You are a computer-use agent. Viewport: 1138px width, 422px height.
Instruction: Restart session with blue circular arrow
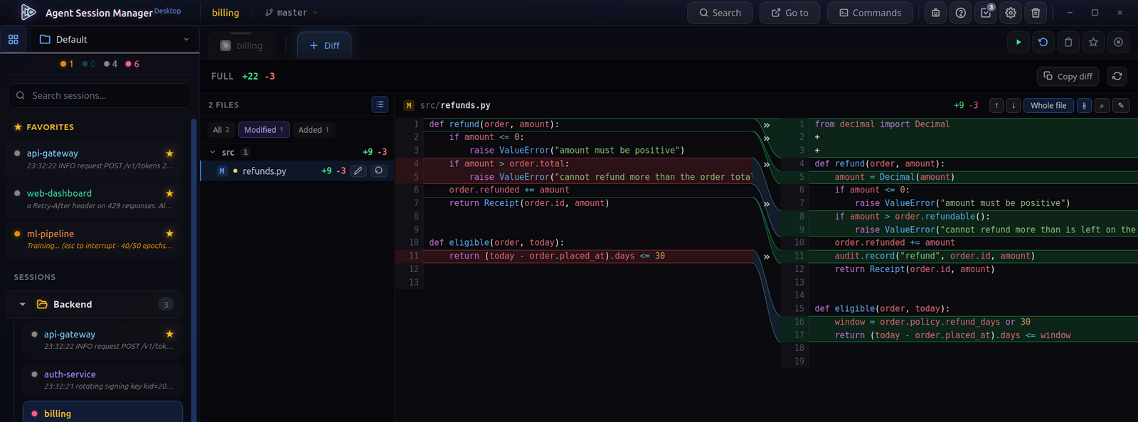pos(1043,43)
